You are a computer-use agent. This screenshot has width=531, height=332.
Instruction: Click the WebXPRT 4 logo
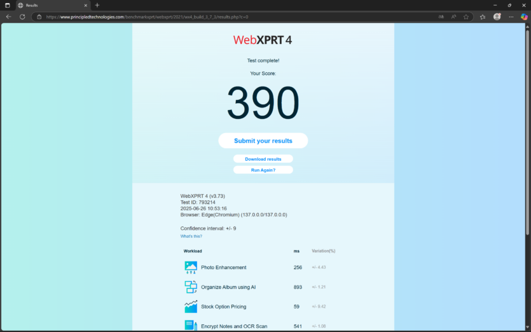click(263, 40)
